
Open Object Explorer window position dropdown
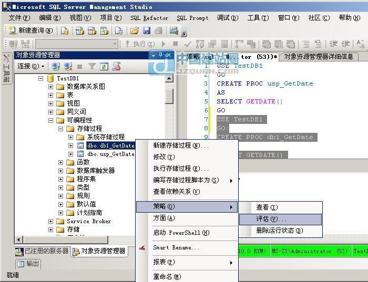coord(154,55)
